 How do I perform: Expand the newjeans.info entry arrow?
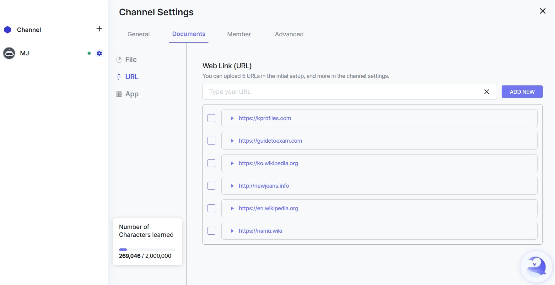[232, 186]
